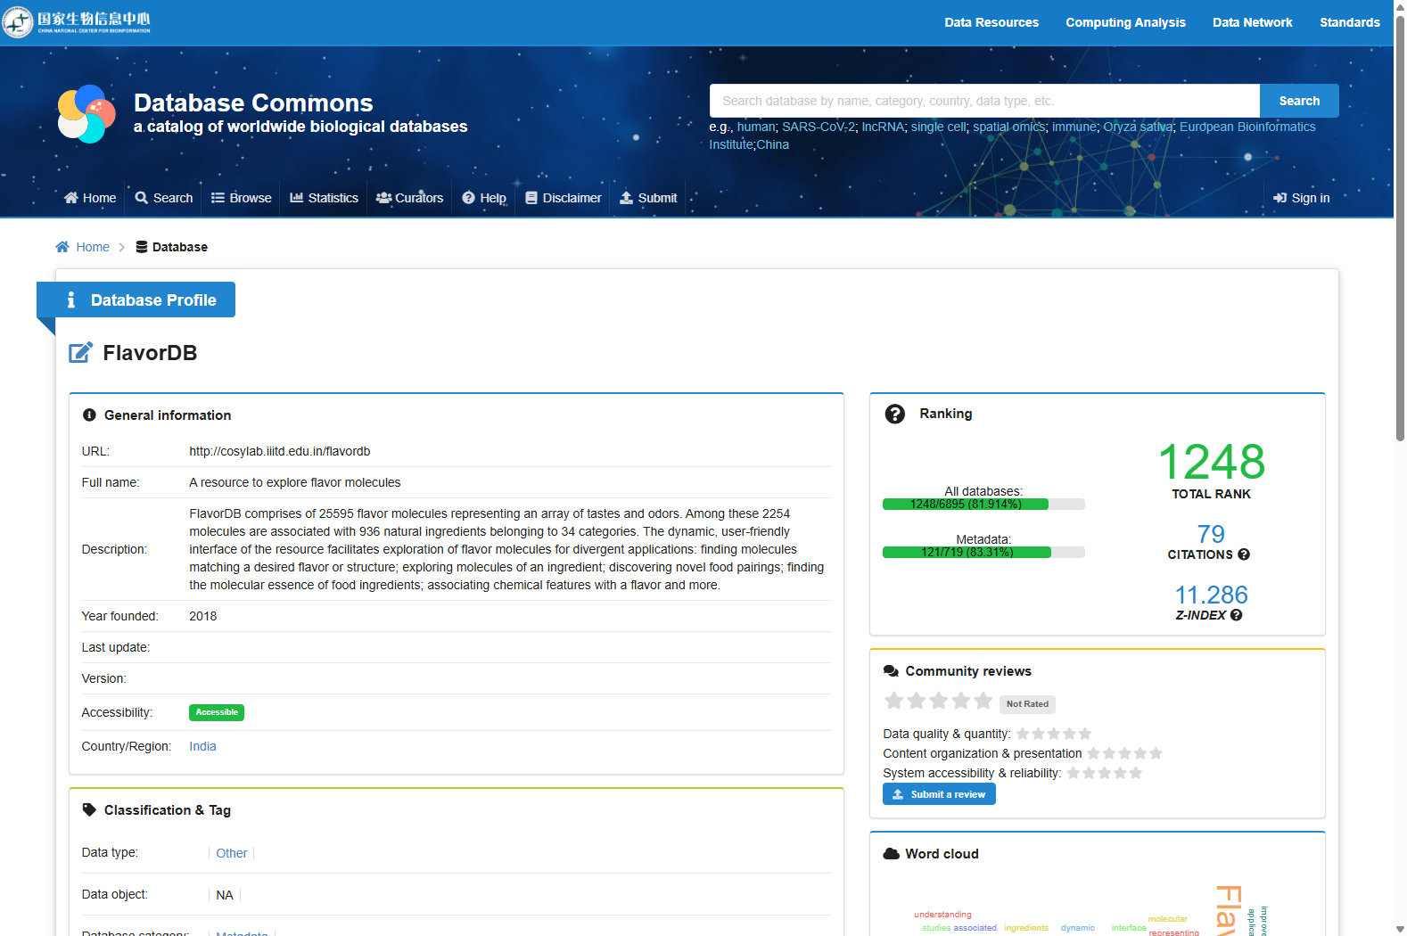Click the 'China' example link
Image resolution: width=1407 pixels, height=936 pixels.
pyautogui.click(x=773, y=144)
